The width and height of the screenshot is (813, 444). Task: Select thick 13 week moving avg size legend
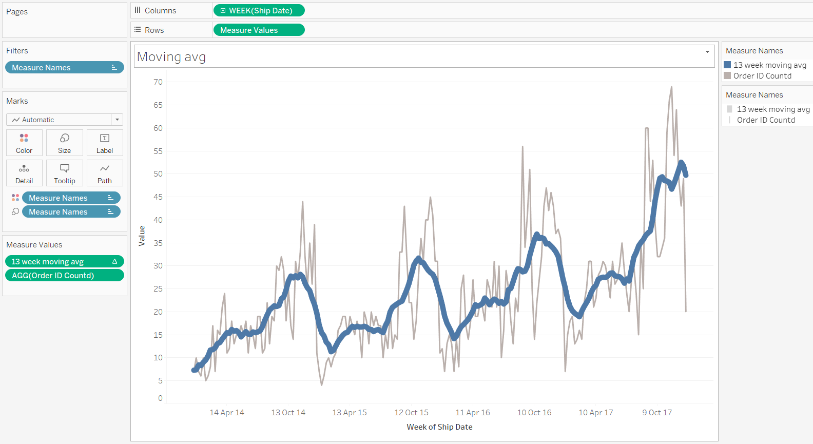(768, 109)
